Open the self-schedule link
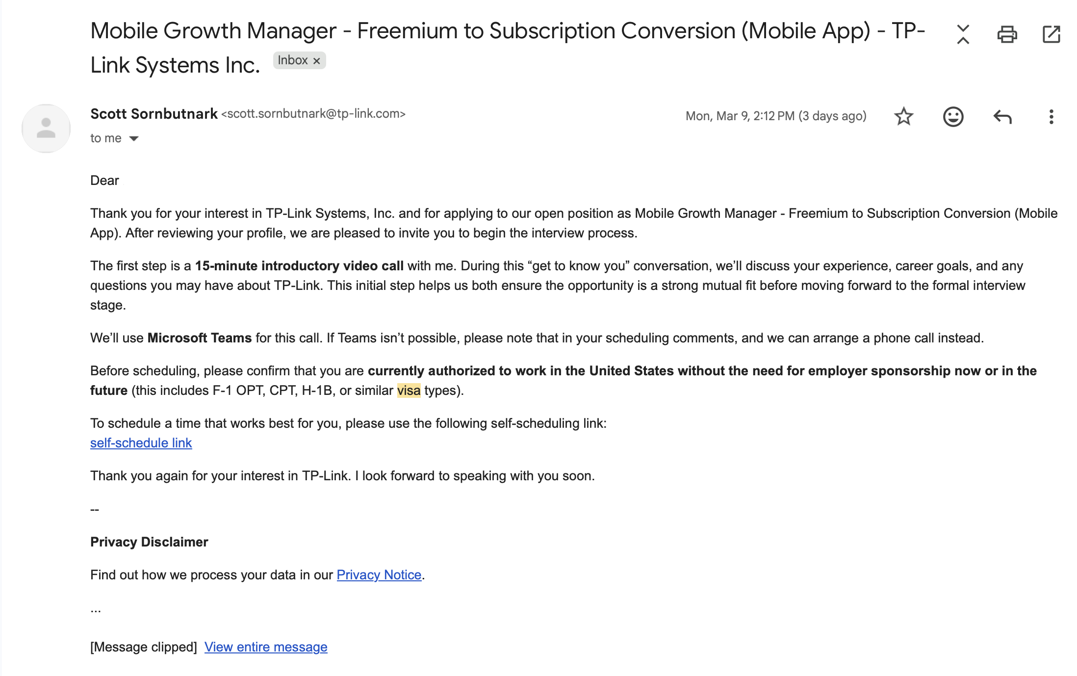The image size is (1077, 676). point(141,443)
